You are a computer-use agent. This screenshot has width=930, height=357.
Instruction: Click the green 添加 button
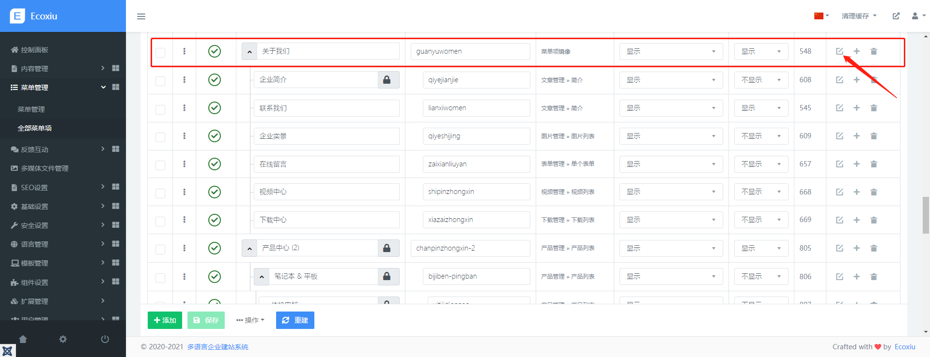click(x=165, y=320)
